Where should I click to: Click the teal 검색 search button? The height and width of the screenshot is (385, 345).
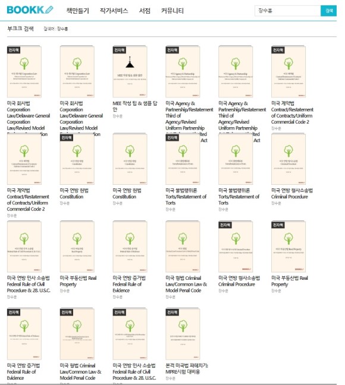(328, 11)
